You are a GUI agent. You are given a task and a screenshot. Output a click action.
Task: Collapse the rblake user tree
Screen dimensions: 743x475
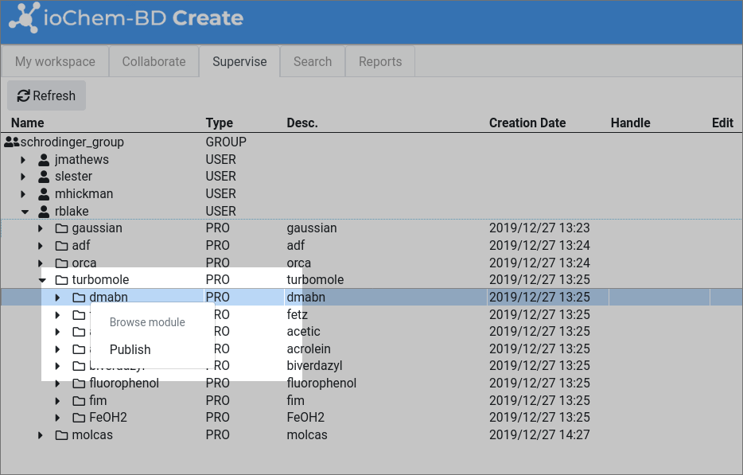pos(25,211)
